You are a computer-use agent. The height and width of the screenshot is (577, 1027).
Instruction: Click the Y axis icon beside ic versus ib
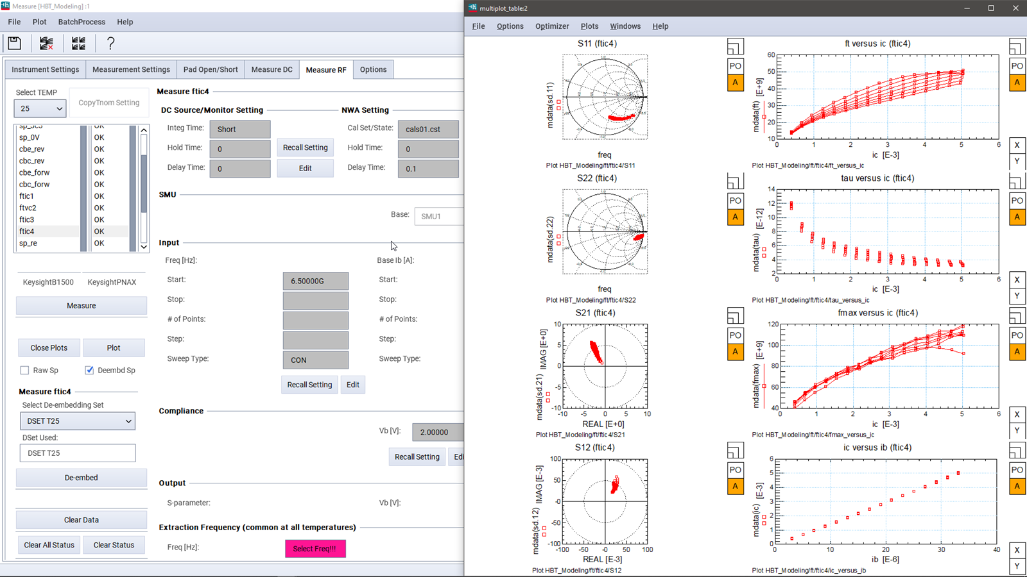point(1017,566)
